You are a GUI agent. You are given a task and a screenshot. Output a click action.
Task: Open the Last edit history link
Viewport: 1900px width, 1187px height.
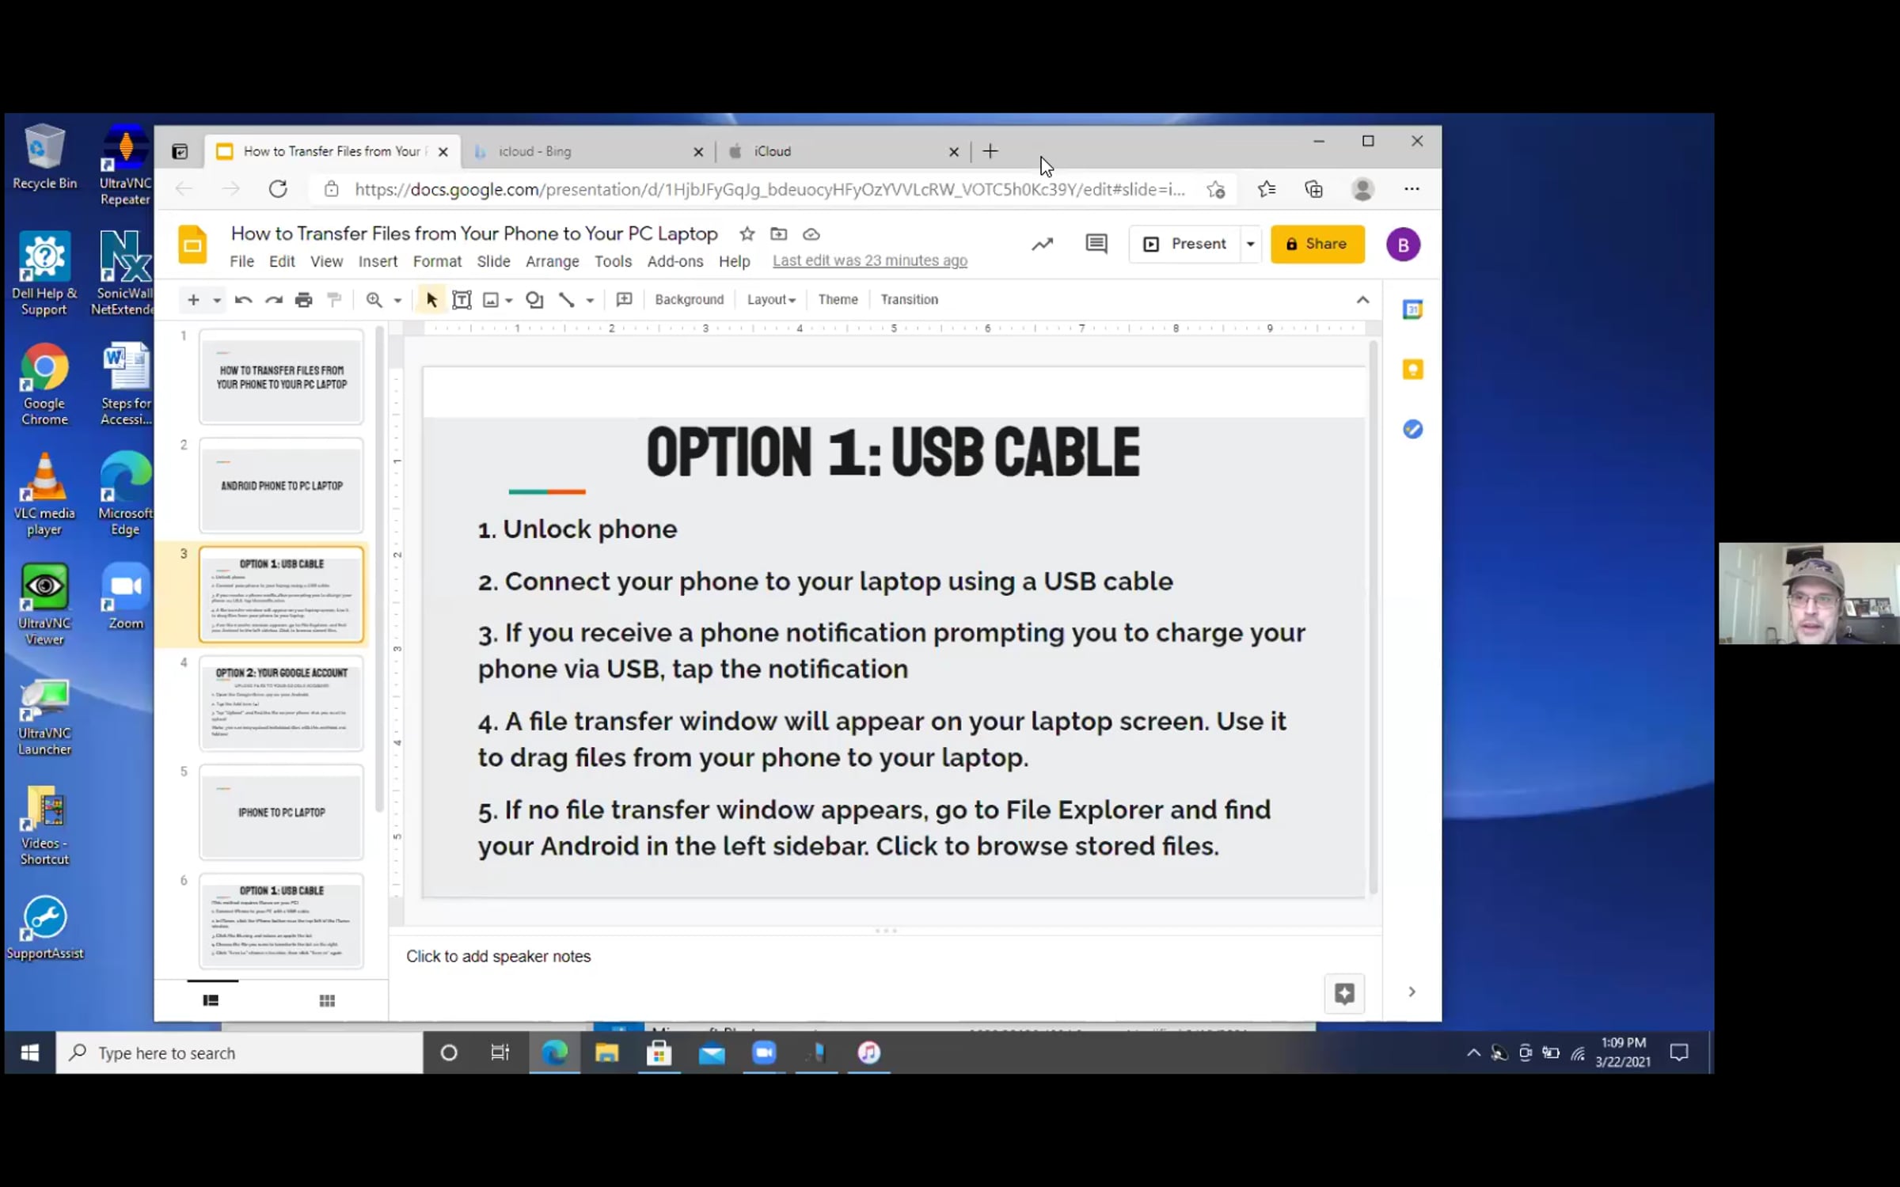point(869,260)
